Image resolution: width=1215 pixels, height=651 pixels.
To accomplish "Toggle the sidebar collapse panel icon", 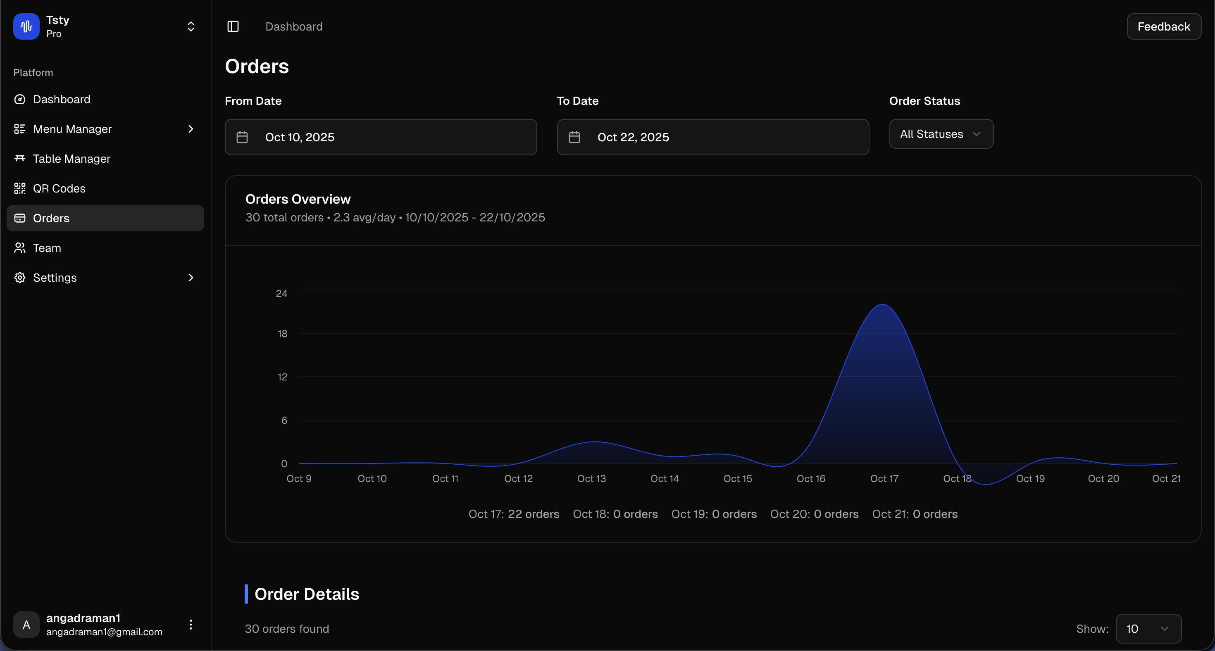I will tap(233, 26).
